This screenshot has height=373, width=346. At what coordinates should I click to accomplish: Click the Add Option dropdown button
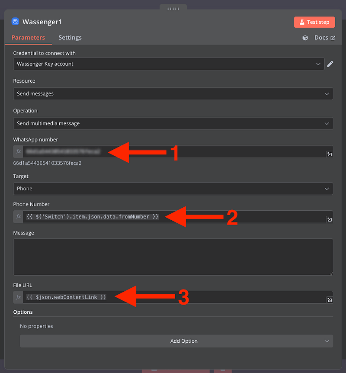pos(176,341)
